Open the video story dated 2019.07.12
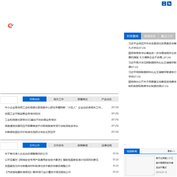177x177 pixels. [164, 163]
